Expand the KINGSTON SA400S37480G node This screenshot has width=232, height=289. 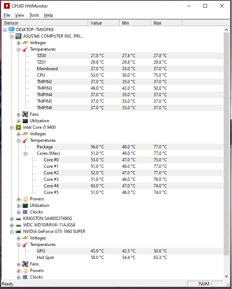12,219
